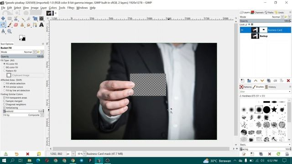The image size is (292, 164).
Task: Select the Unified Transform tool
Action: (35, 18)
